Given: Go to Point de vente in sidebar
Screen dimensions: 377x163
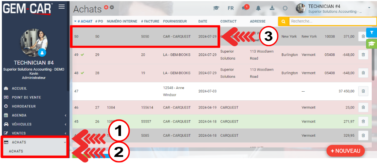Looking at the screenshot, I should click(26, 97).
